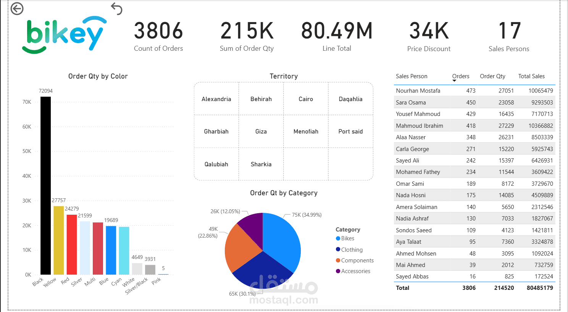Screen dimensions: 568x312
Task: Sort table by Order Qty header
Action: (492, 76)
